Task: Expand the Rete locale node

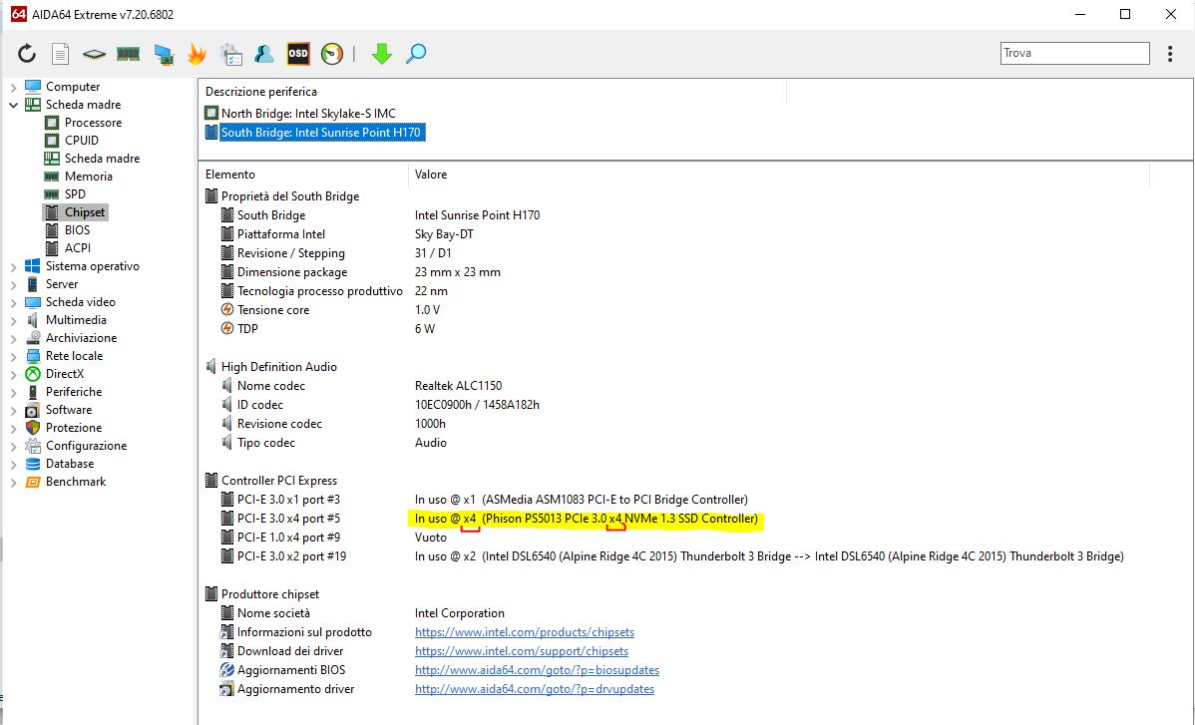Action: coord(13,356)
